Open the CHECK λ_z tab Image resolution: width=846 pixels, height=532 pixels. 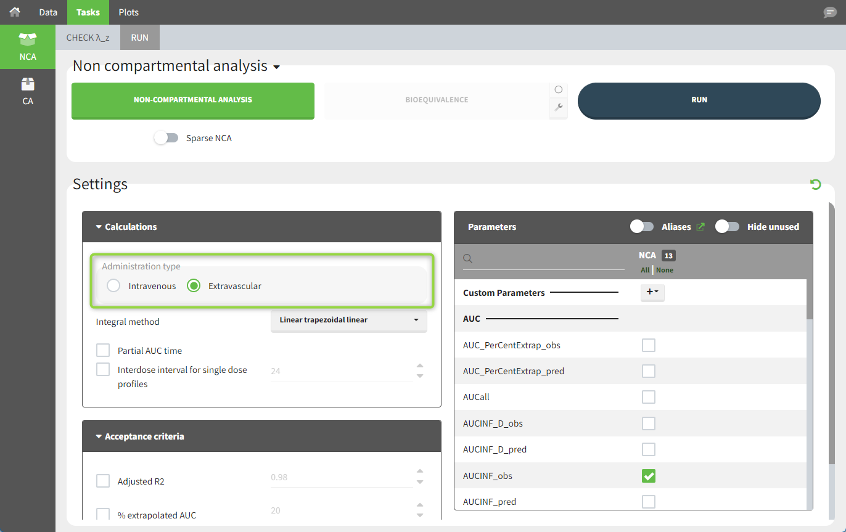coord(88,38)
